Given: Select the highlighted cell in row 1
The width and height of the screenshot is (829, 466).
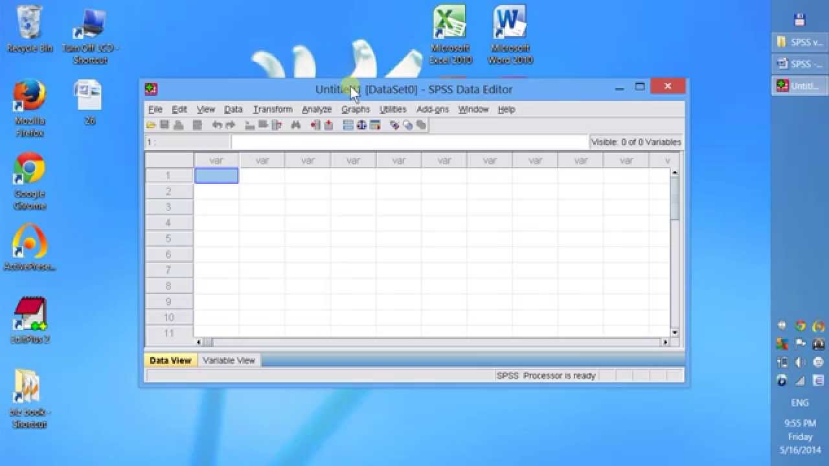Looking at the screenshot, I should pos(216,175).
